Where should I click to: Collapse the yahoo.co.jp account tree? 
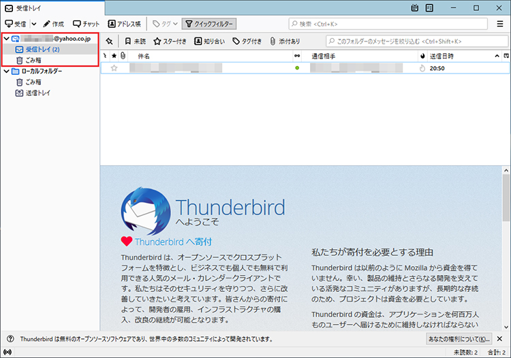[7, 38]
